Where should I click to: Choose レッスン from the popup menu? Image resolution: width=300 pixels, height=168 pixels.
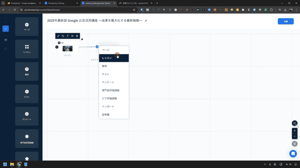(x=114, y=58)
